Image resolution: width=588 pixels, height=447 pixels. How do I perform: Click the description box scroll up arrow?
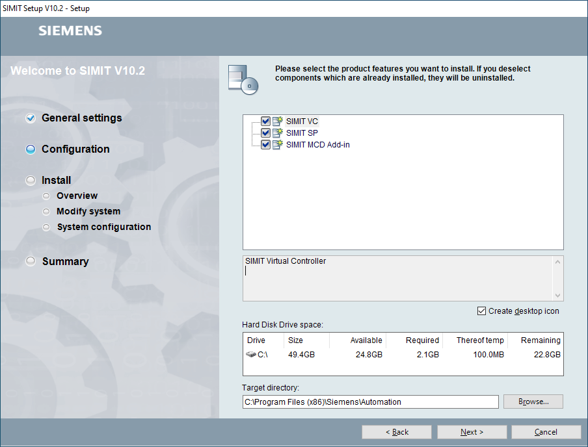[x=557, y=262]
